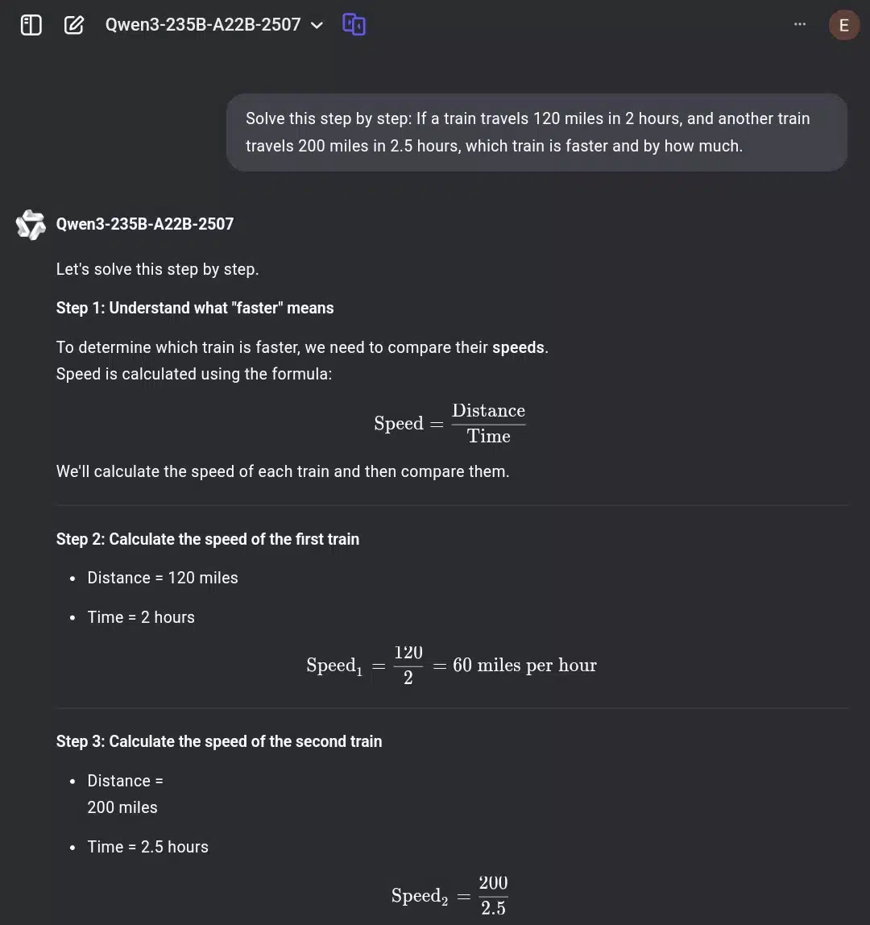Click the Qwen3-235B-A22B-2507 name above the response

144,224
